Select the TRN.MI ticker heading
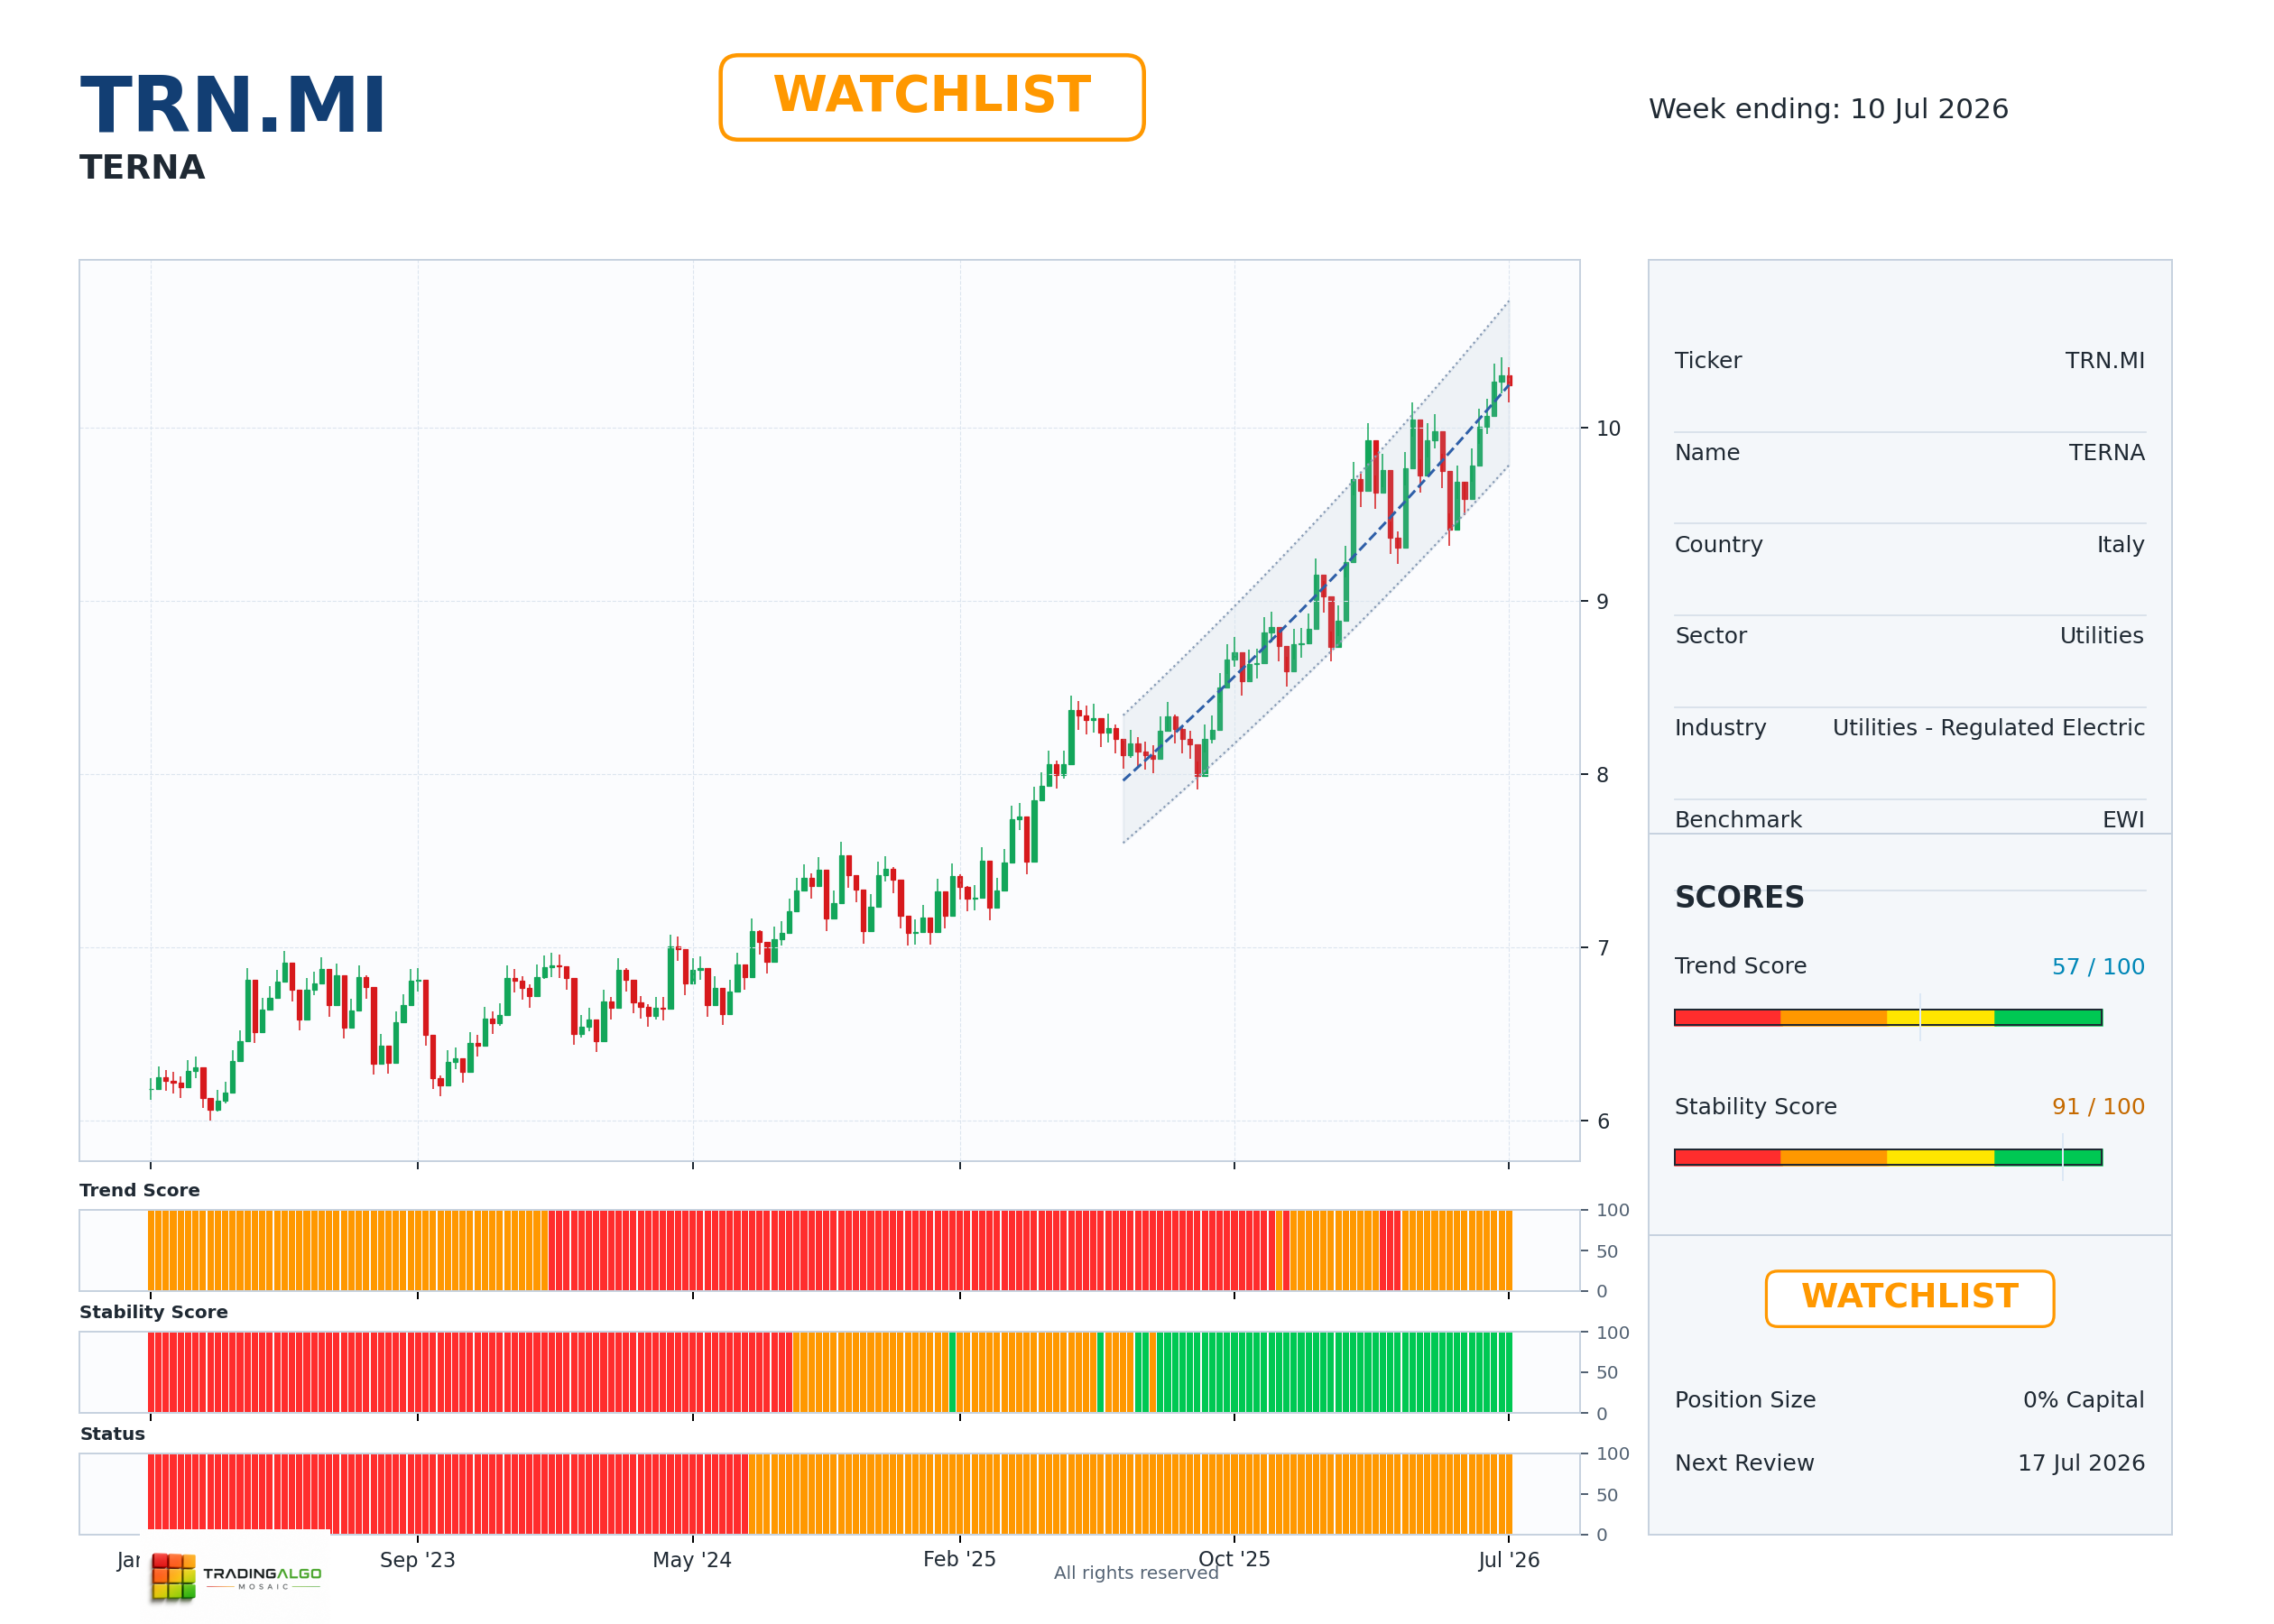Viewport: 2274px width, 1624px height. click(x=232, y=105)
